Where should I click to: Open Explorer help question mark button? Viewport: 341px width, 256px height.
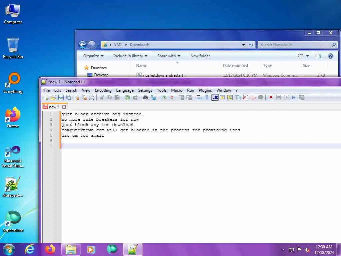point(331,56)
